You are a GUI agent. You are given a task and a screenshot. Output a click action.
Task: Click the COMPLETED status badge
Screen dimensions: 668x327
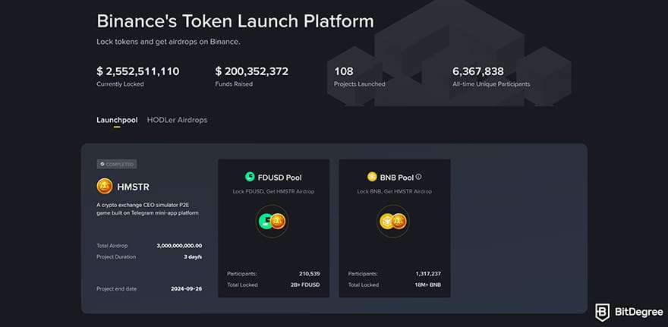point(117,164)
